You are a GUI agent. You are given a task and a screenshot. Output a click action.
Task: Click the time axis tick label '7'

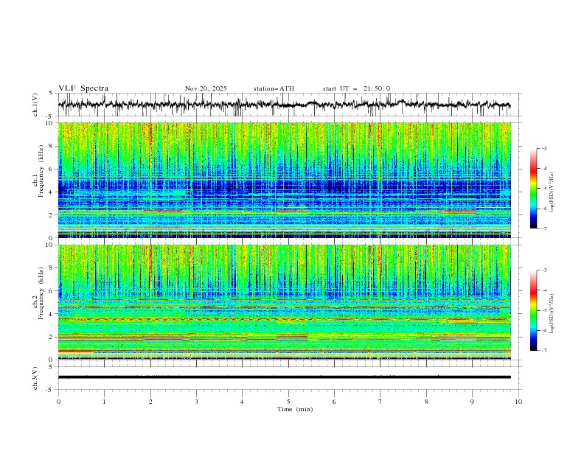tap(380, 402)
